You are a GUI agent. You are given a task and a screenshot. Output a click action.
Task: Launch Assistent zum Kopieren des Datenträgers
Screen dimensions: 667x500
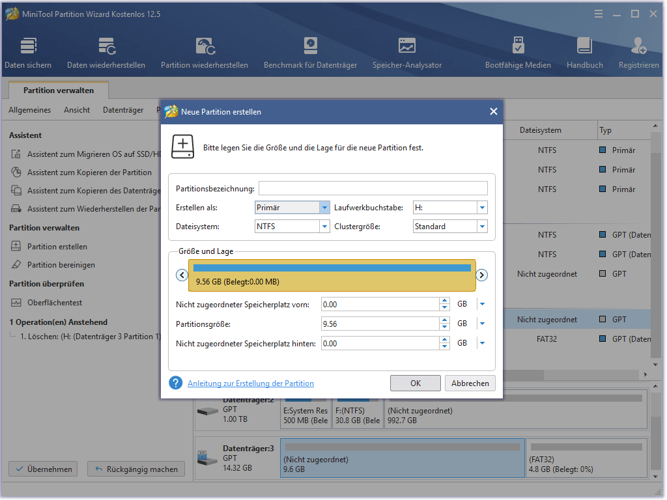click(x=85, y=191)
